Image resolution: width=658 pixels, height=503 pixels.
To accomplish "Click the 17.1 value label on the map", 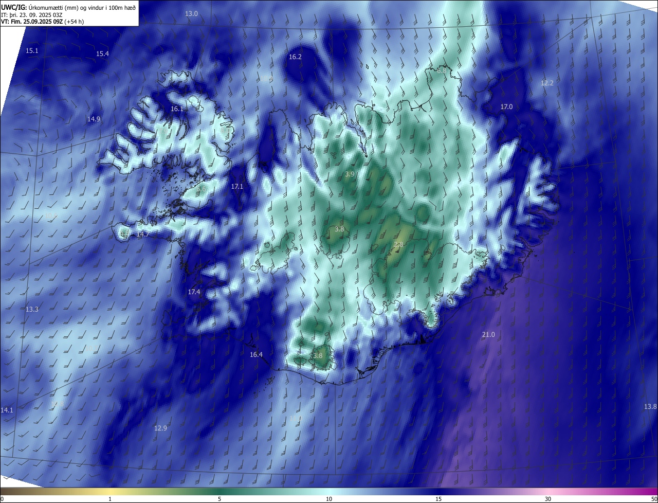I will [237, 186].
